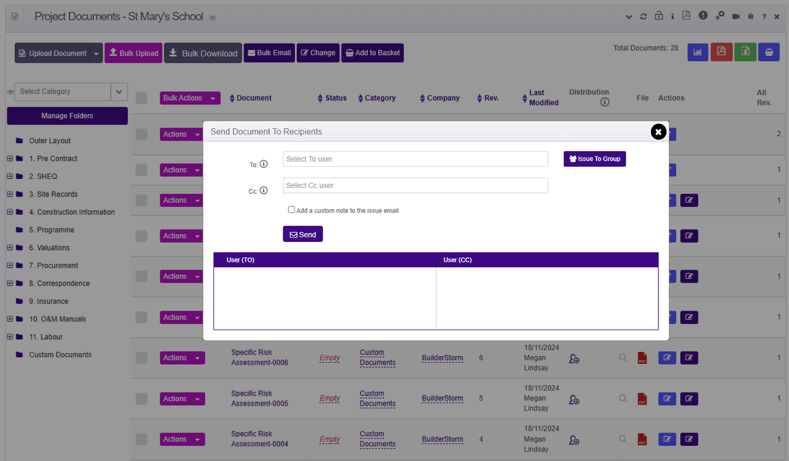This screenshot has width=789, height=461.
Task: Open the blue bar chart report icon
Action: coord(698,52)
